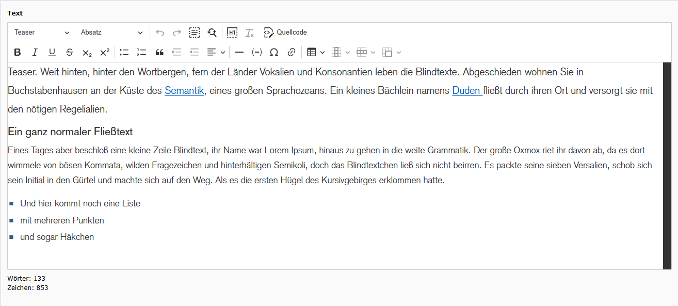
Task: Insert a horizontal line
Action: [x=239, y=52]
